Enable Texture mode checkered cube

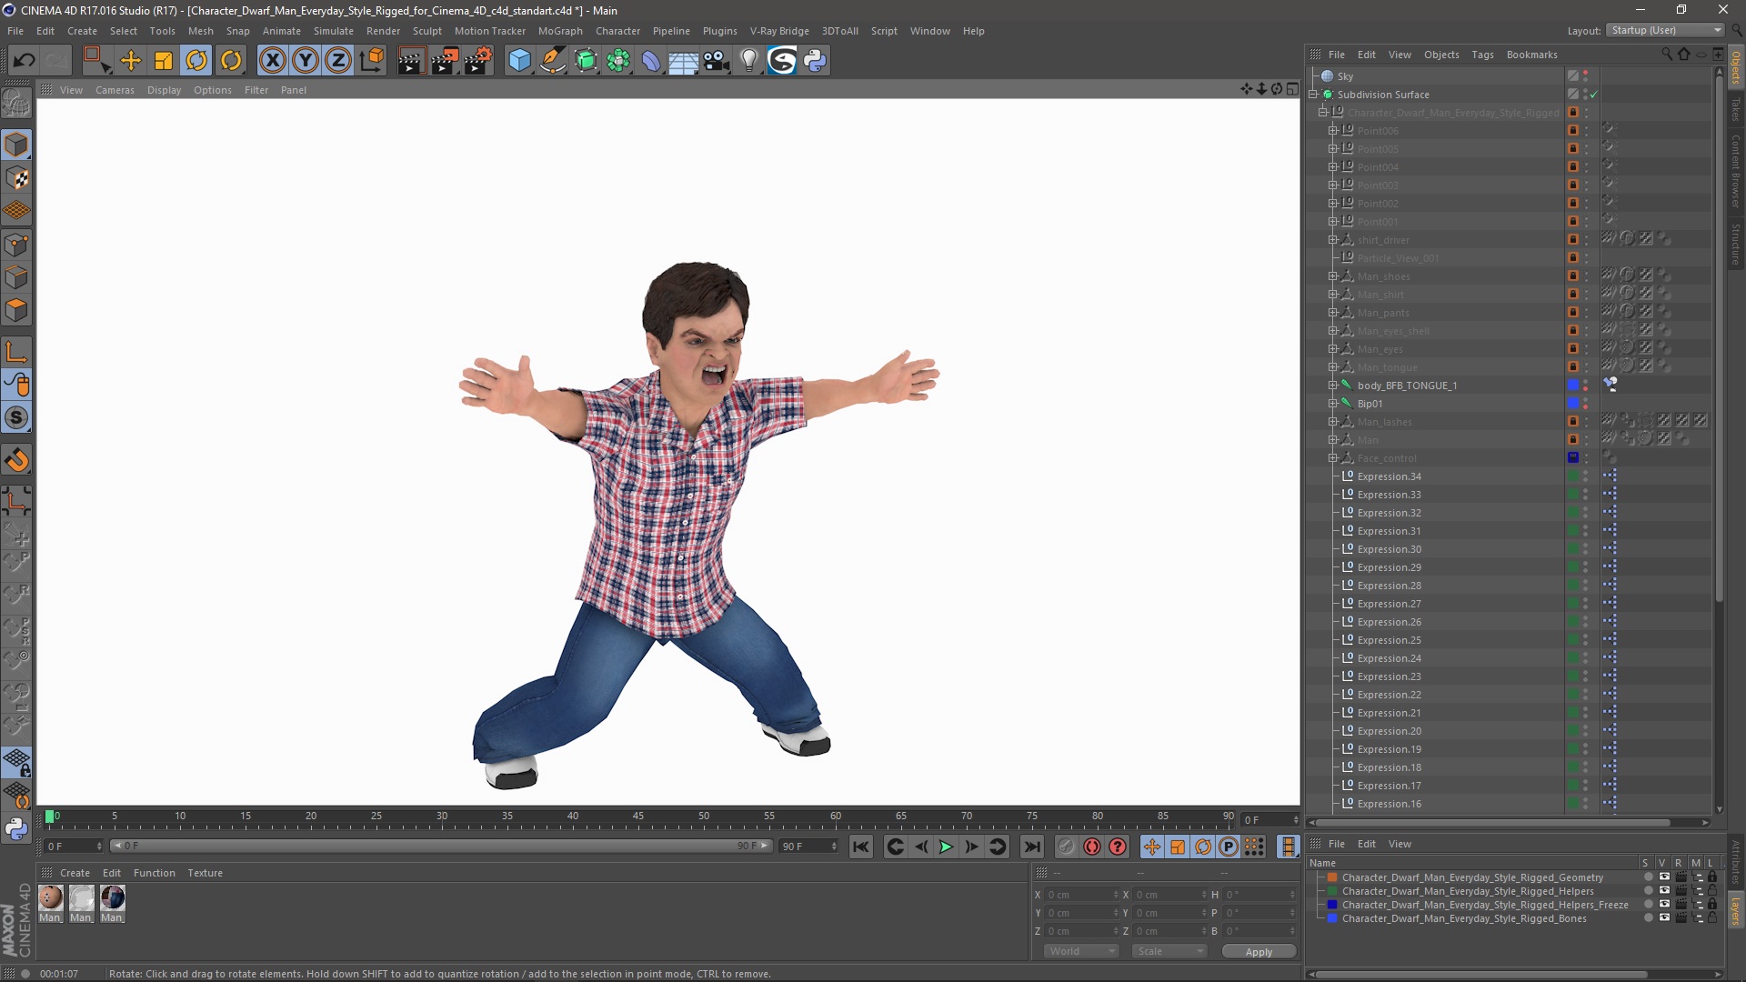[16, 178]
